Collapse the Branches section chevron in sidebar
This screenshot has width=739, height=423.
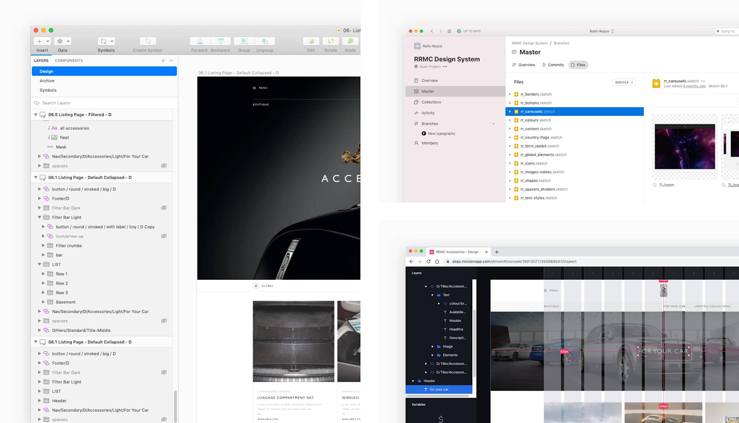point(493,124)
